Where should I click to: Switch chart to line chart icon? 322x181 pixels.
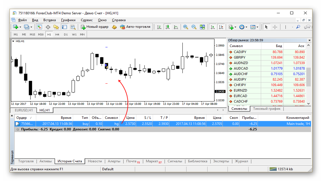[x=176, y=27]
